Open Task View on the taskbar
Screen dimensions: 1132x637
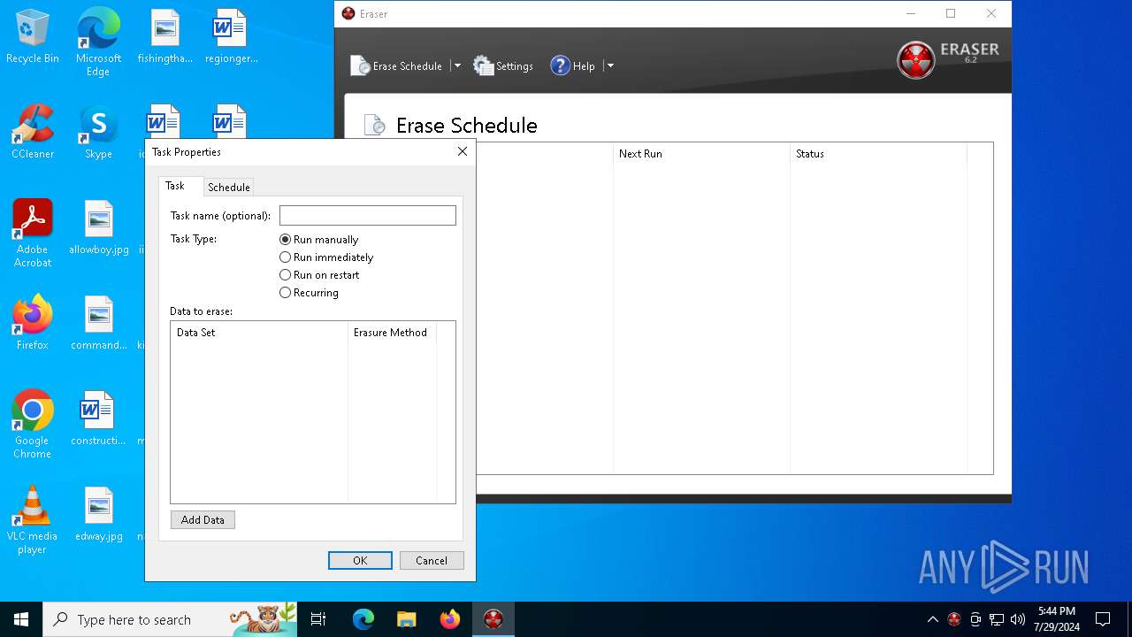coord(318,619)
